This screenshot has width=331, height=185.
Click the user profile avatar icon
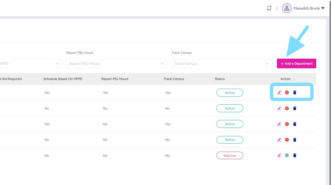(287, 8)
